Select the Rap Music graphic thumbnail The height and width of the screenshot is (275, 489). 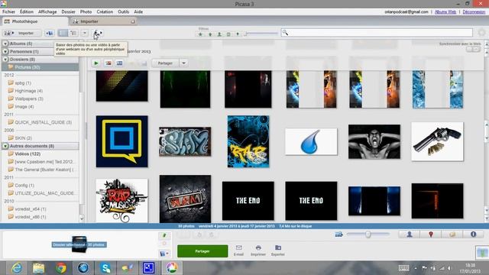pyautogui.click(x=122, y=200)
